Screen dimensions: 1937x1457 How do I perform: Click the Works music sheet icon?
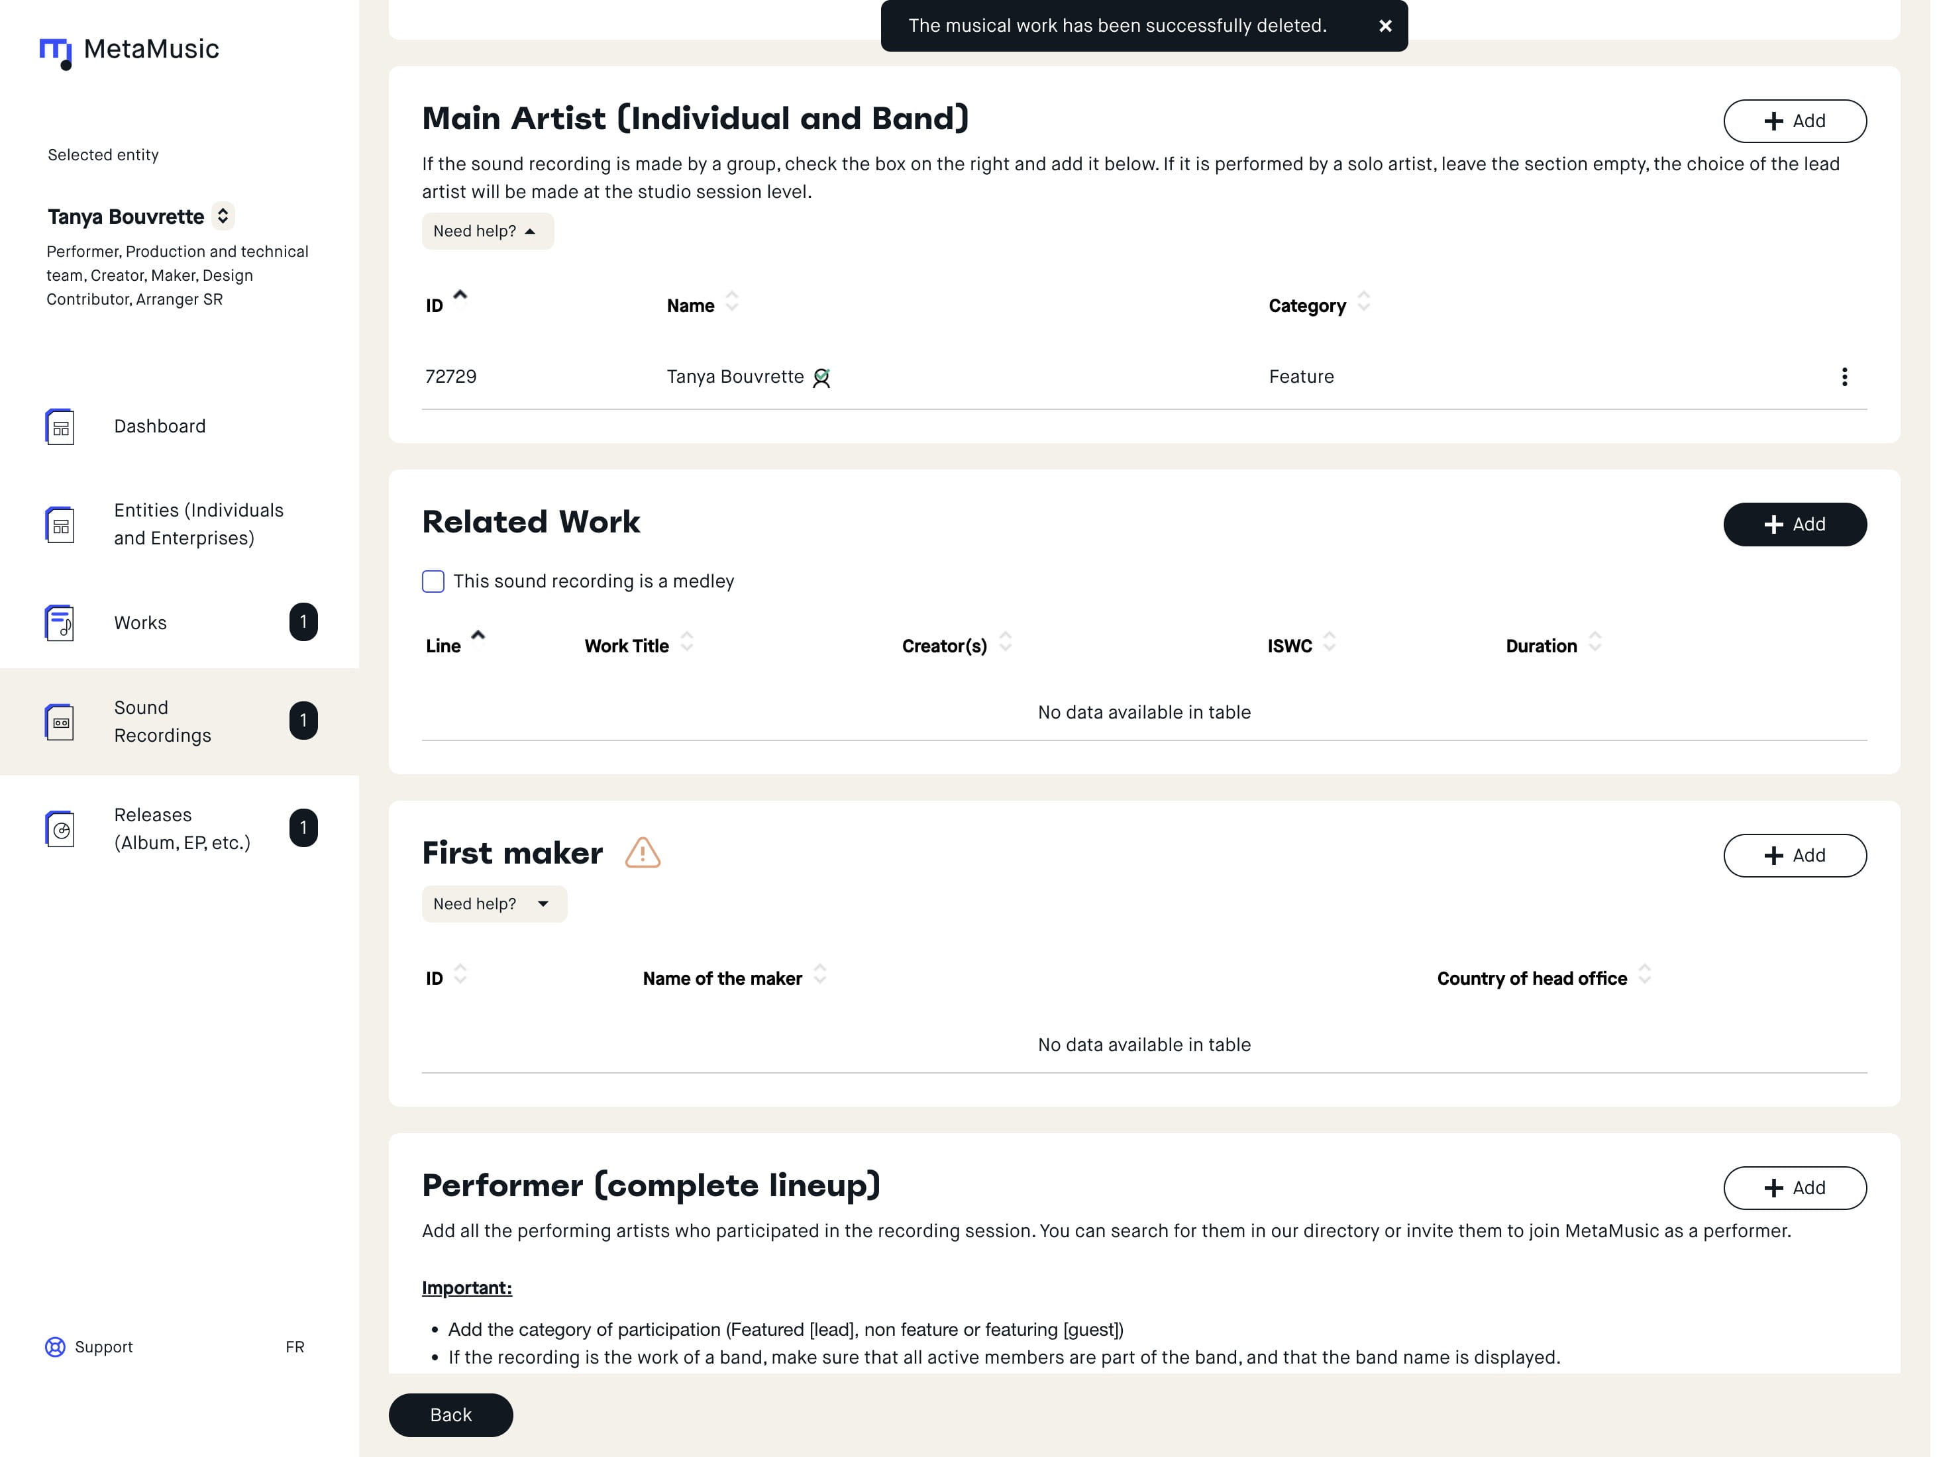(60, 623)
